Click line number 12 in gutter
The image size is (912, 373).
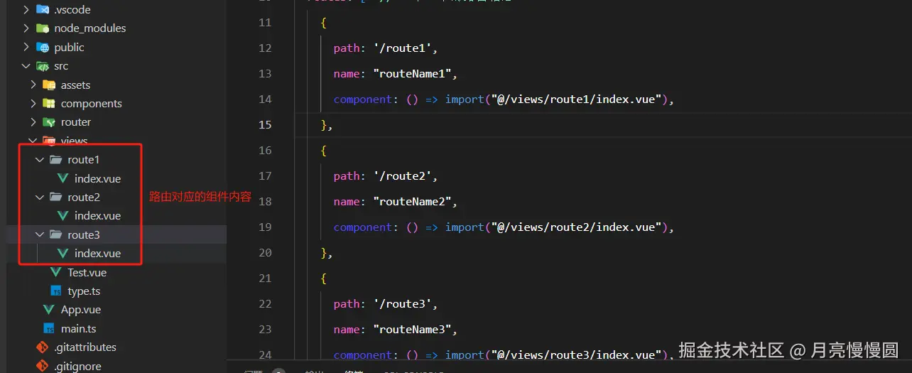tap(266, 48)
